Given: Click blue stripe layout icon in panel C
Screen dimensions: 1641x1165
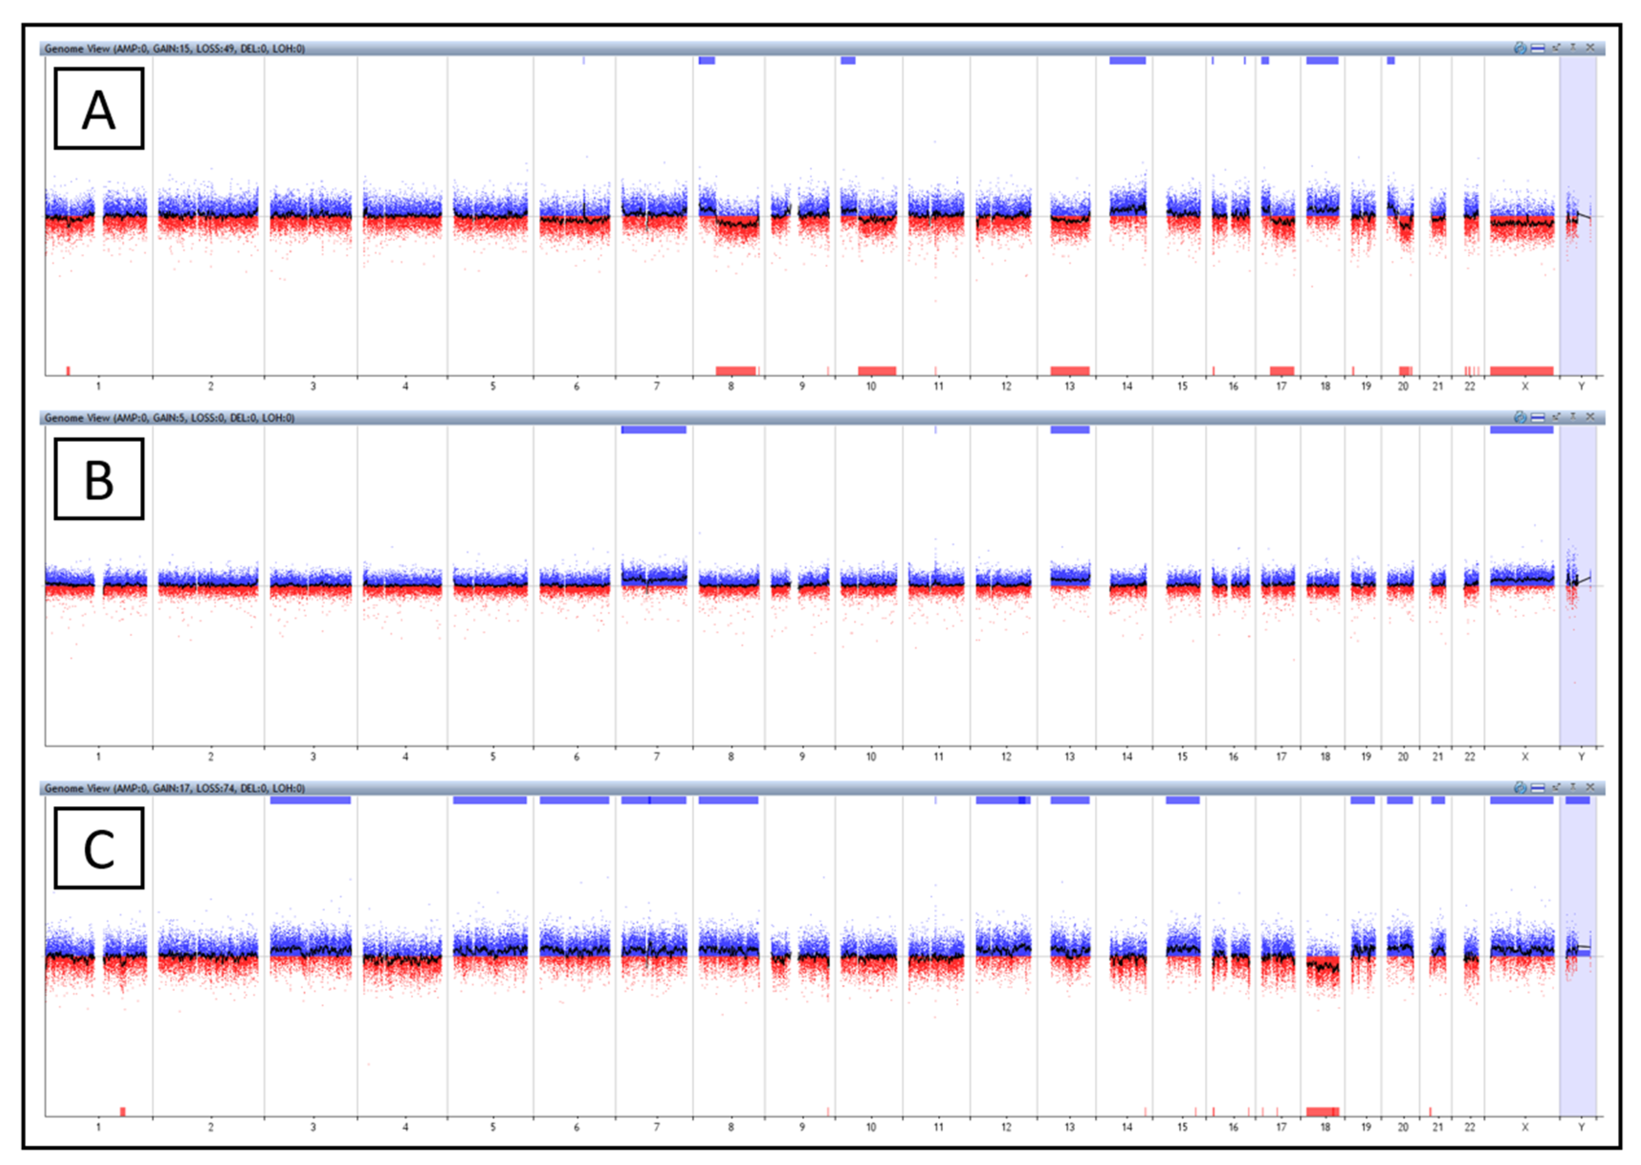Looking at the screenshot, I should tap(1538, 788).
